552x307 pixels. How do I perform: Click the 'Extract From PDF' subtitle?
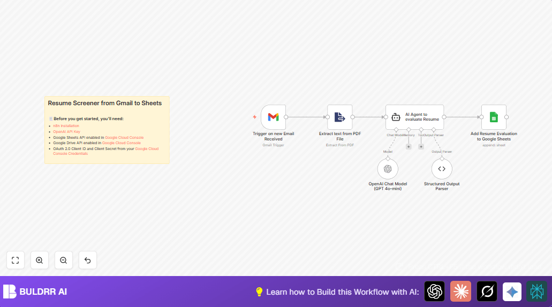[340, 145]
